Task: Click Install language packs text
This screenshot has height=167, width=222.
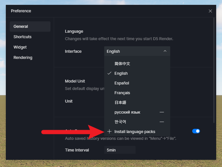Action: coord(135,132)
